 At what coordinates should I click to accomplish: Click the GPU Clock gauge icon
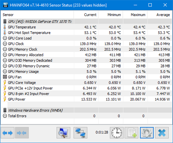(5, 44)
